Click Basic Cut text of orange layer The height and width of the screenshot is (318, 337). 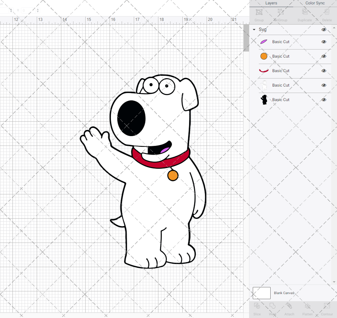point(281,56)
